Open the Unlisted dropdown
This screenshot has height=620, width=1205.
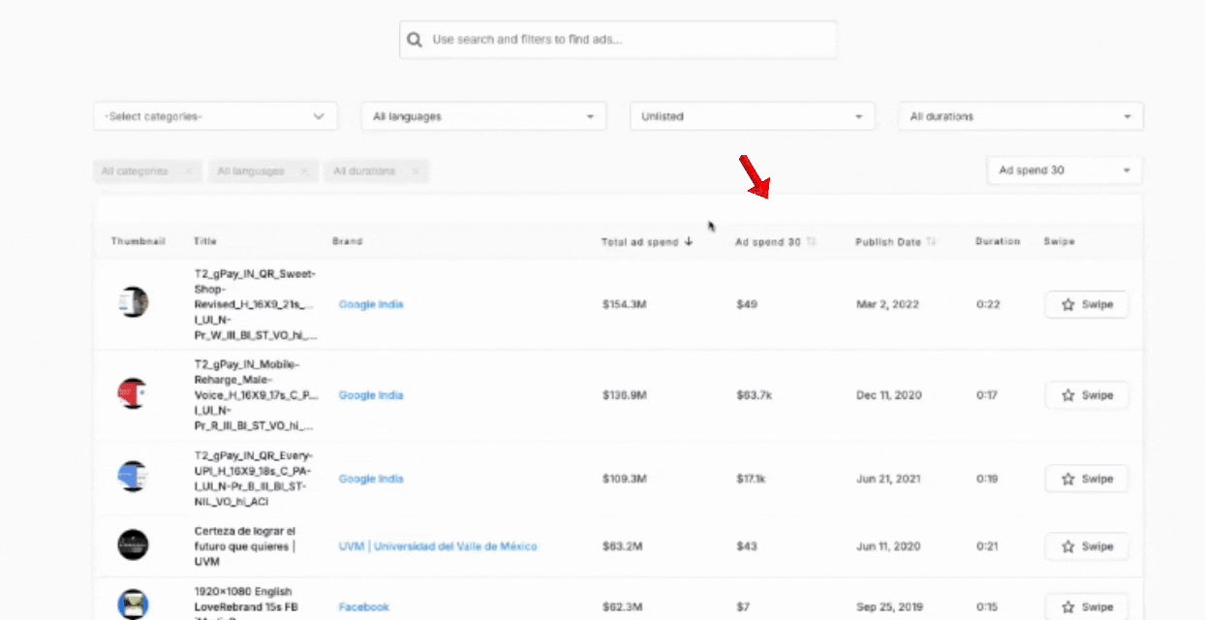752,116
